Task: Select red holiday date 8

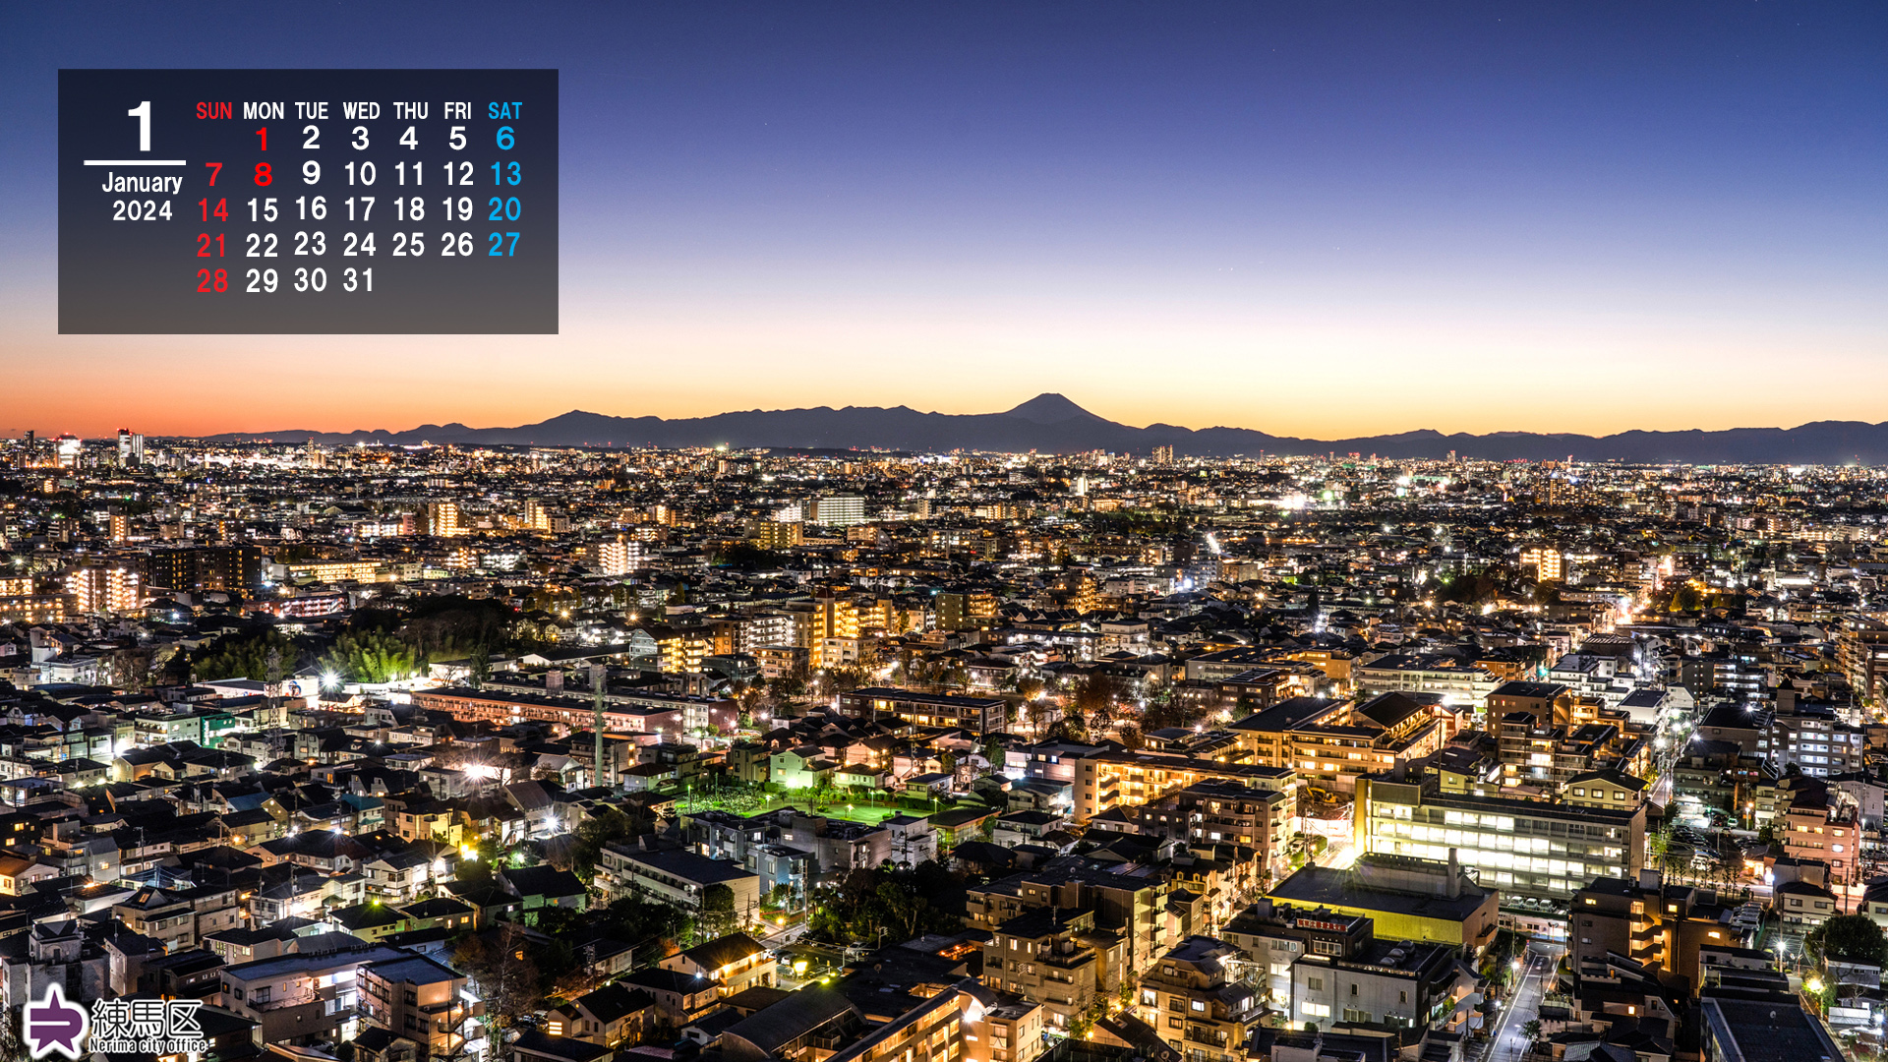Action: click(263, 174)
